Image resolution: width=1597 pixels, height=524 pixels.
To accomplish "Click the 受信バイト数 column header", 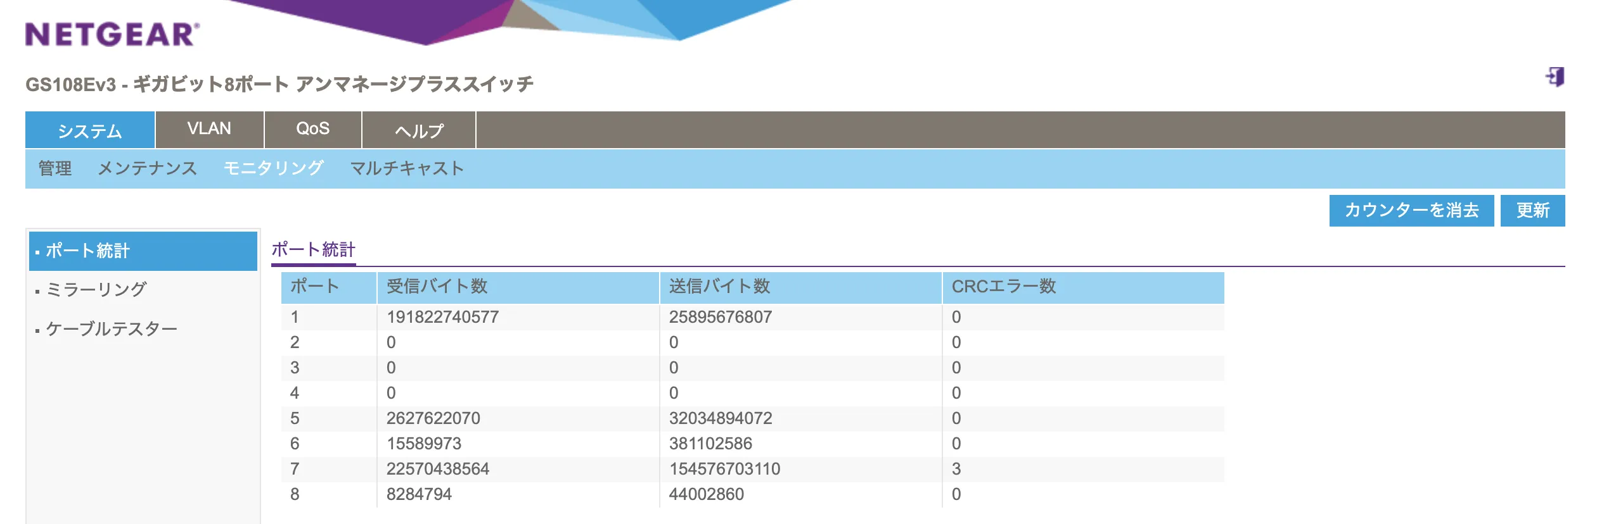I will point(437,287).
